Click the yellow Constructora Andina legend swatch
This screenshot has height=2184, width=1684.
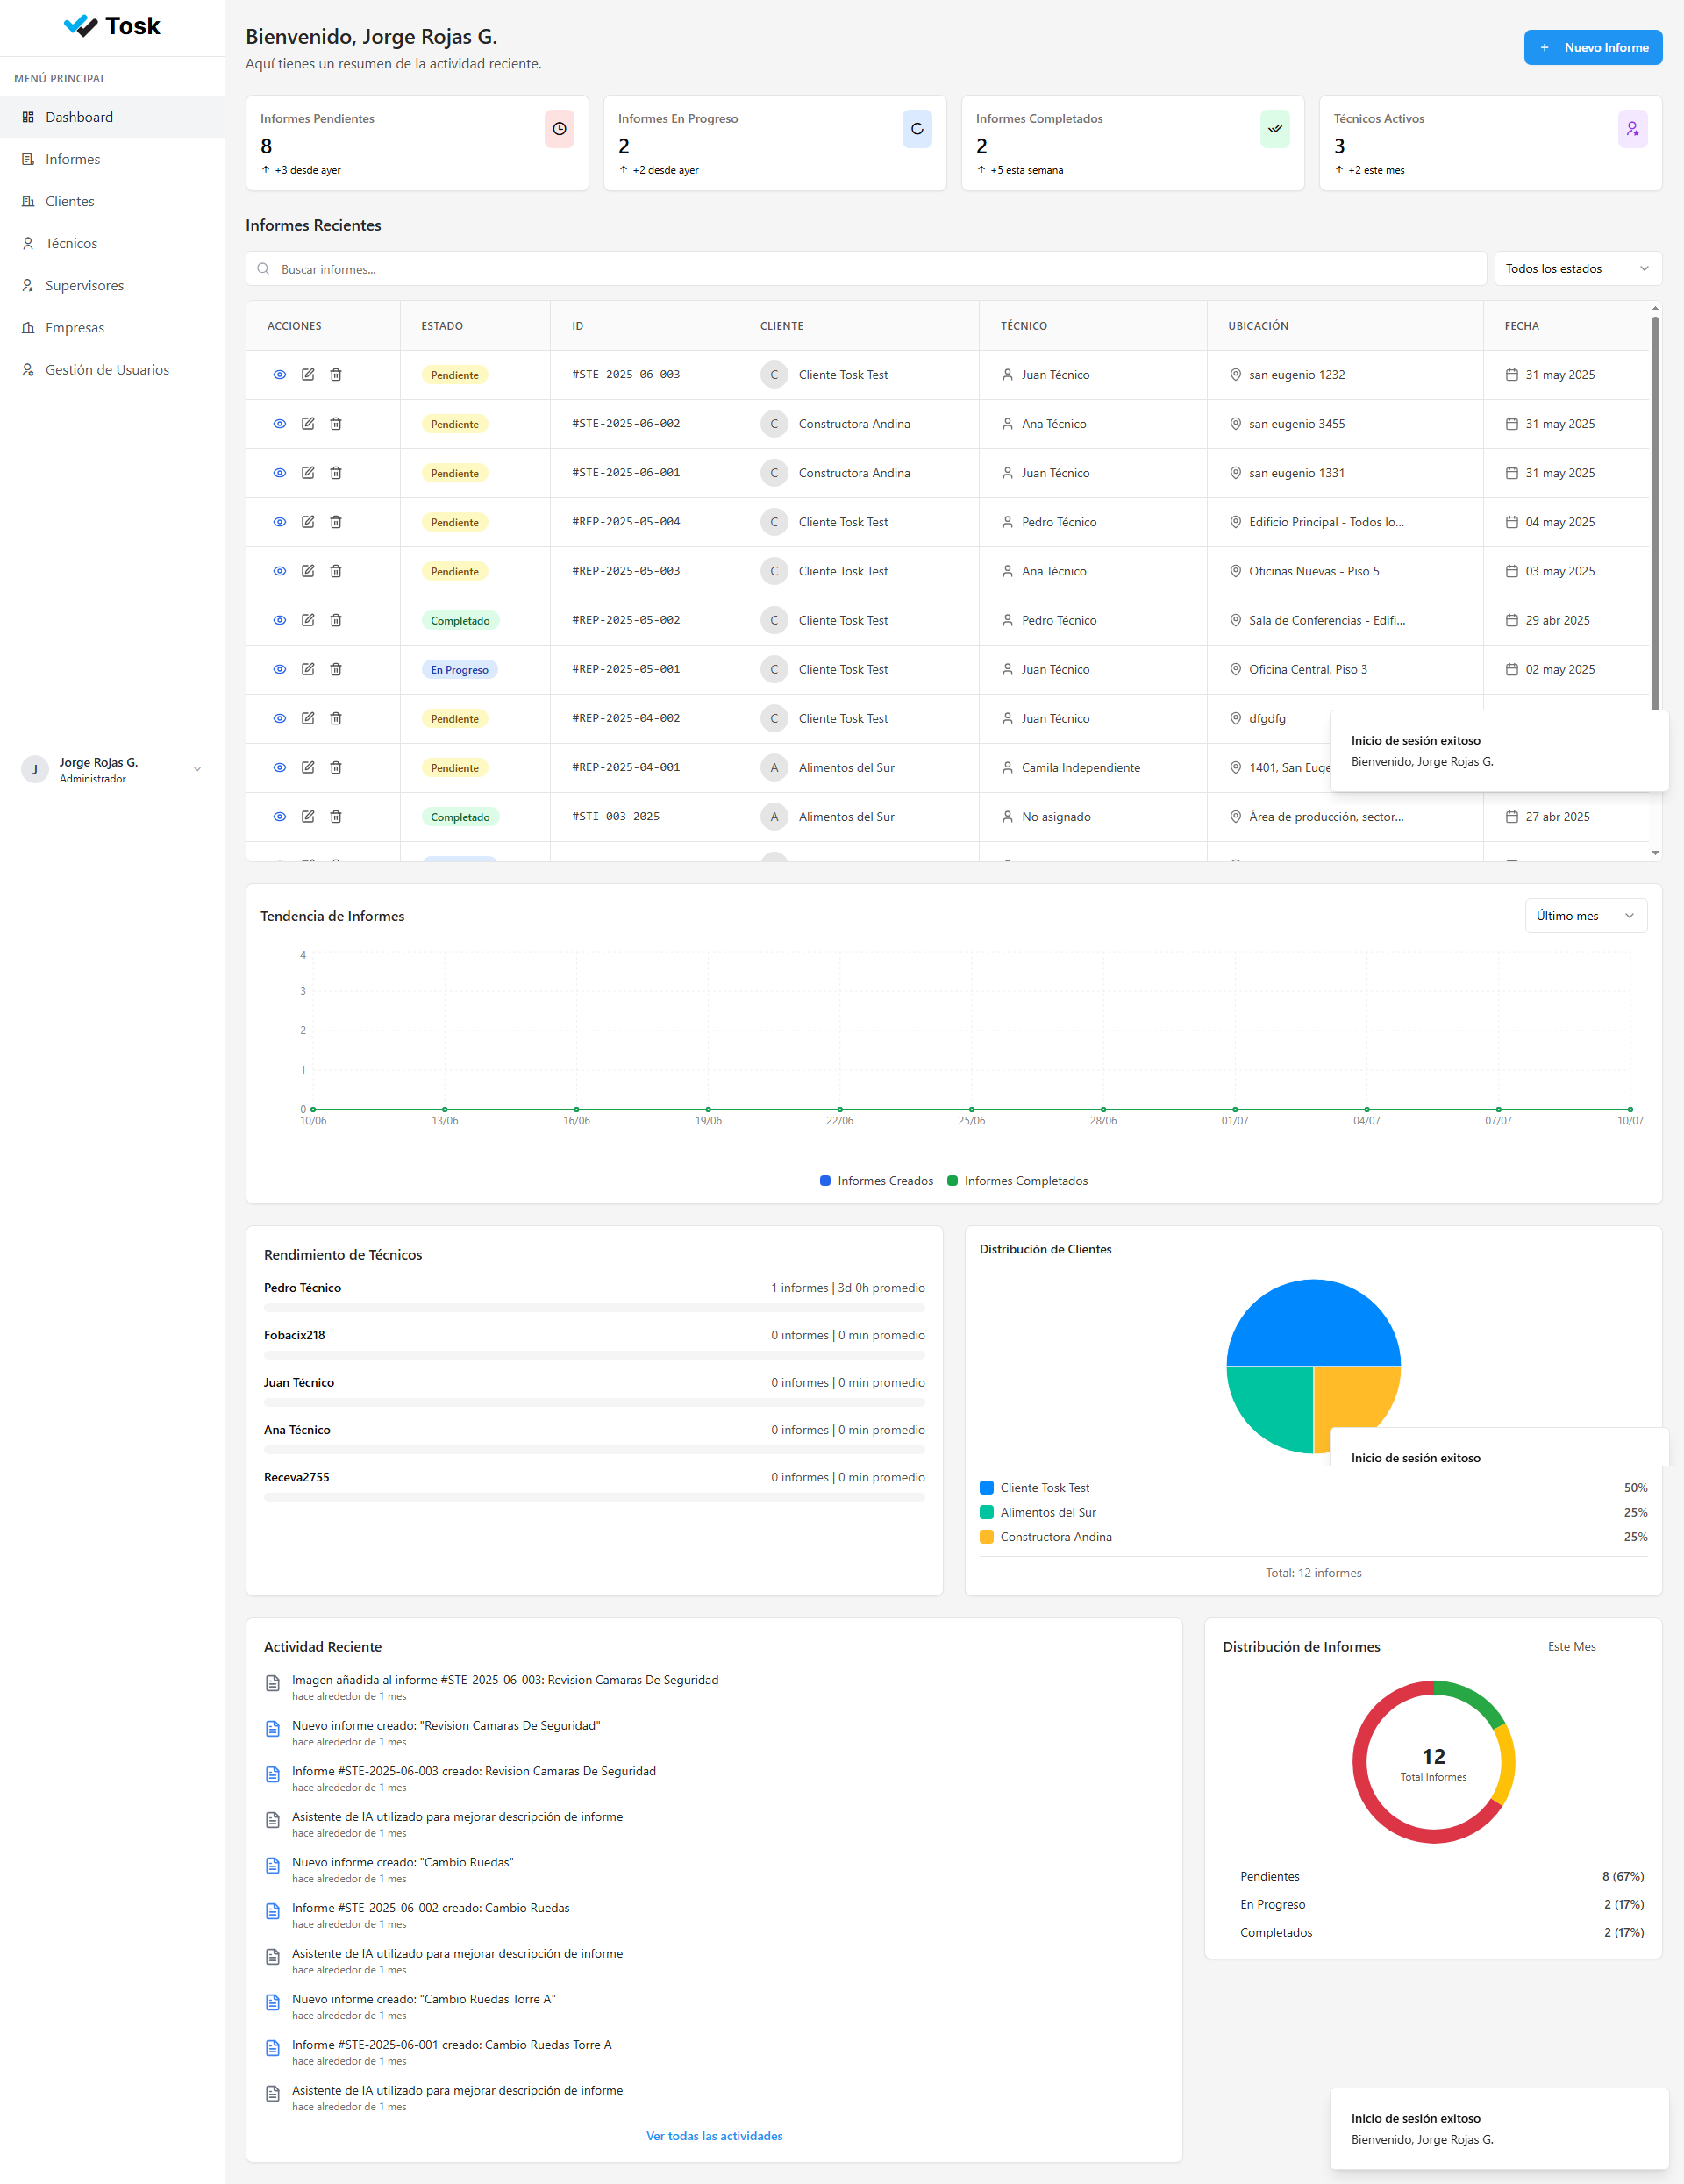pyautogui.click(x=986, y=1537)
